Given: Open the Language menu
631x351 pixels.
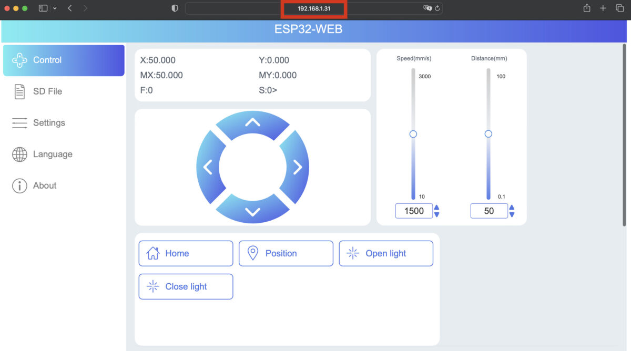Looking at the screenshot, I should (x=52, y=154).
